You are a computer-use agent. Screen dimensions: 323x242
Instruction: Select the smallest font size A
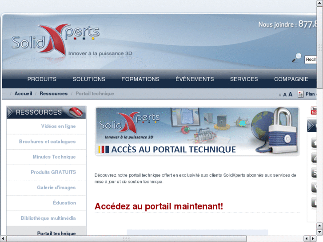280,95
